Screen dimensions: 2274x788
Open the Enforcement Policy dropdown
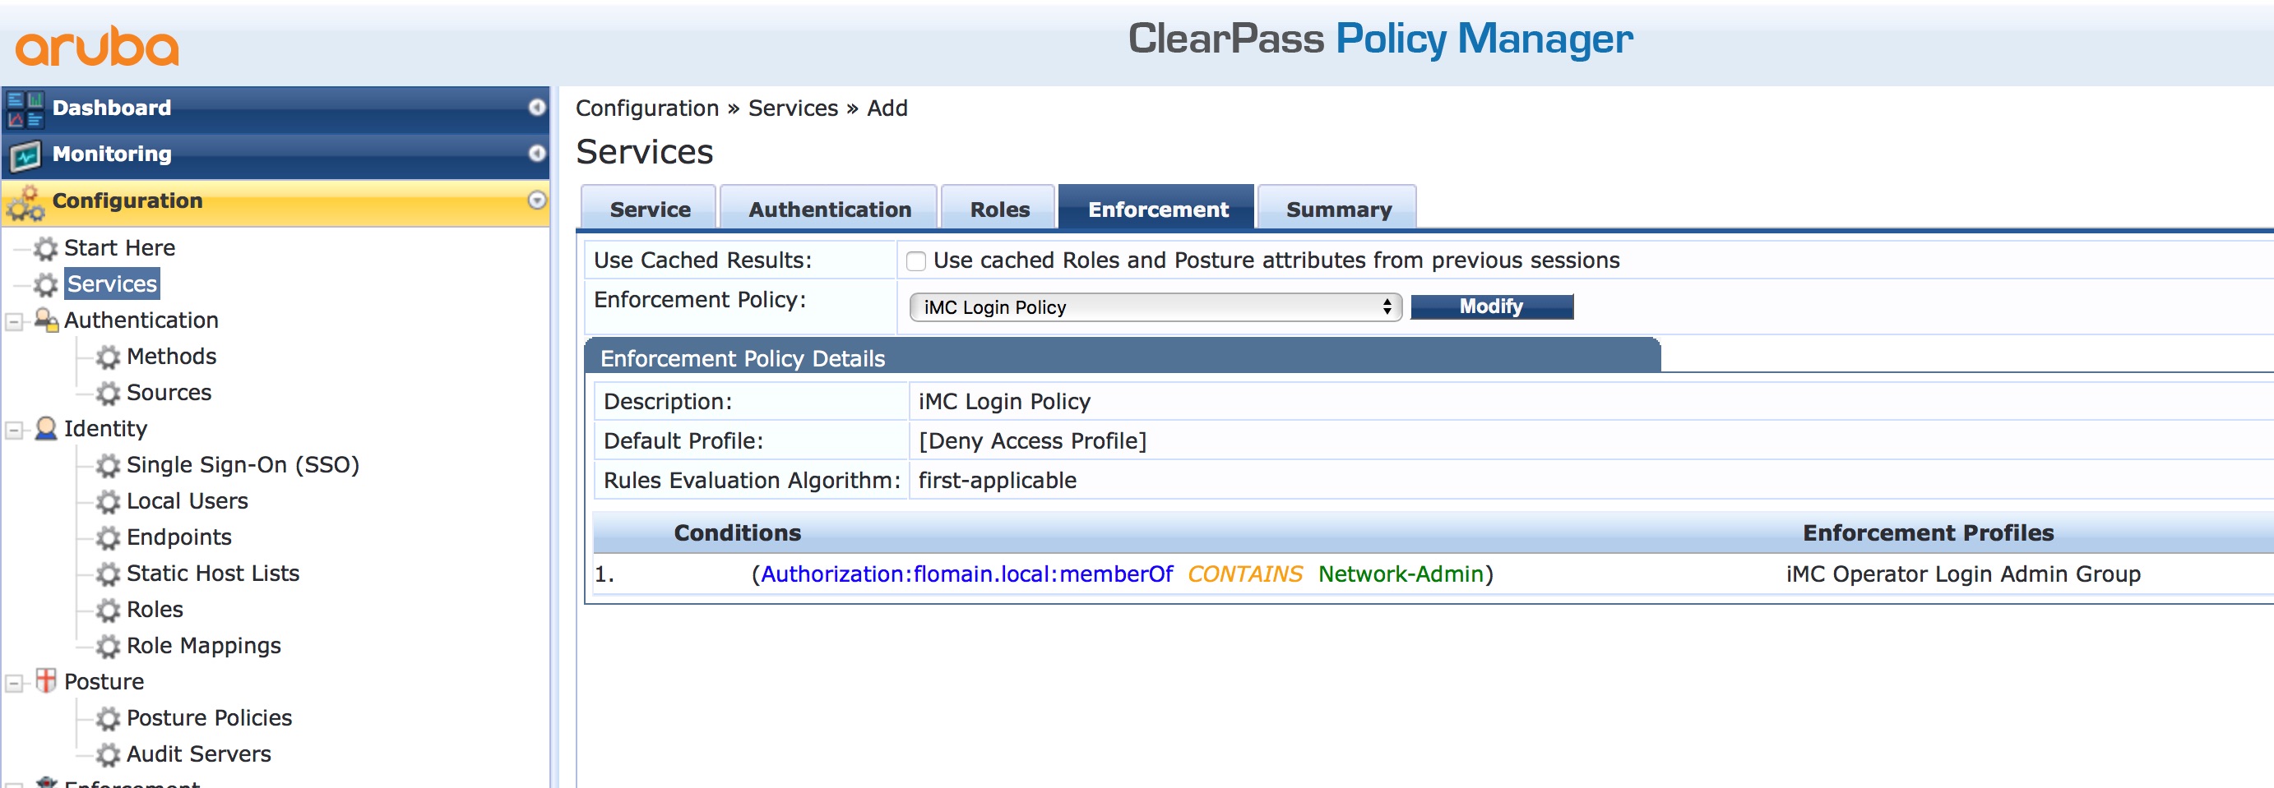pos(1154,307)
